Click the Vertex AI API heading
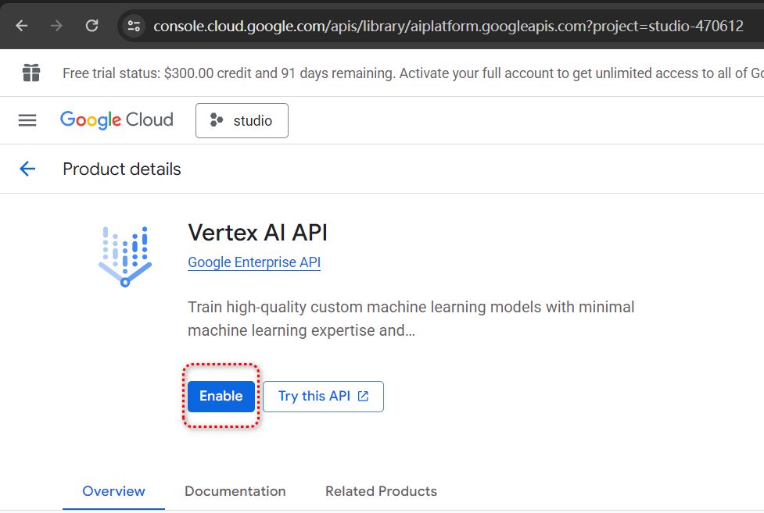The height and width of the screenshot is (513, 764). pos(258,232)
